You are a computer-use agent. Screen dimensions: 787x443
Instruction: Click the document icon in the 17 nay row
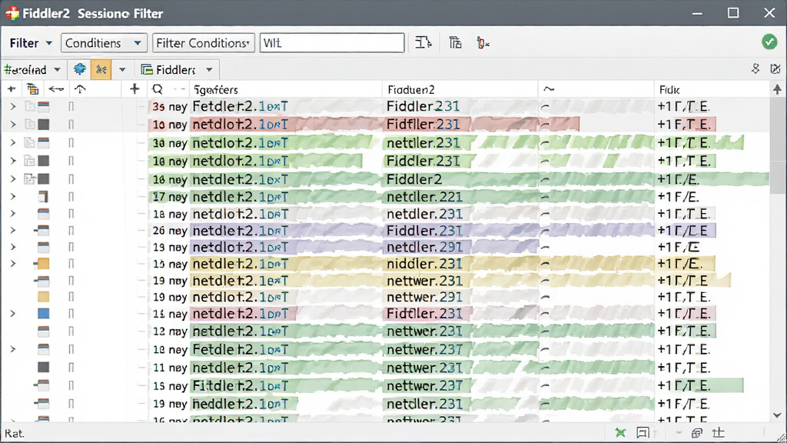point(43,197)
